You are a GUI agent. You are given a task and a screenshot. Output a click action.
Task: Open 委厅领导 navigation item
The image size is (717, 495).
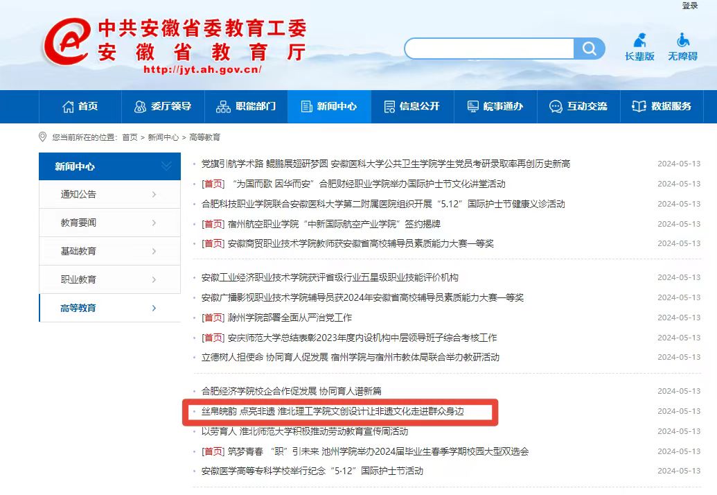click(163, 106)
